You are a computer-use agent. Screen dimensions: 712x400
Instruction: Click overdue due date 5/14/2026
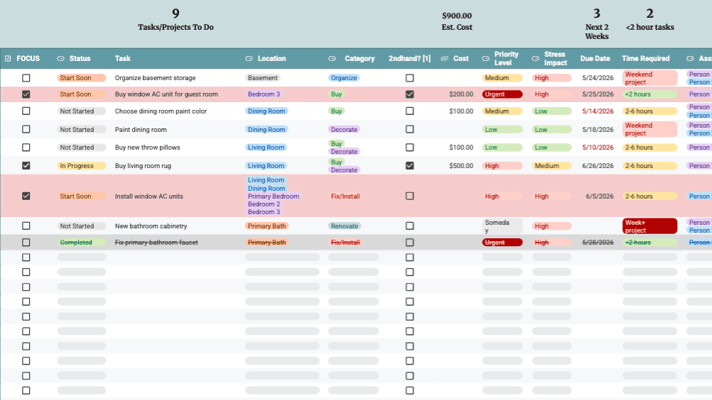pyautogui.click(x=598, y=111)
